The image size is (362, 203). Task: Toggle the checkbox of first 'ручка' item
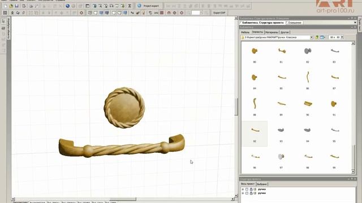click(x=247, y=189)
